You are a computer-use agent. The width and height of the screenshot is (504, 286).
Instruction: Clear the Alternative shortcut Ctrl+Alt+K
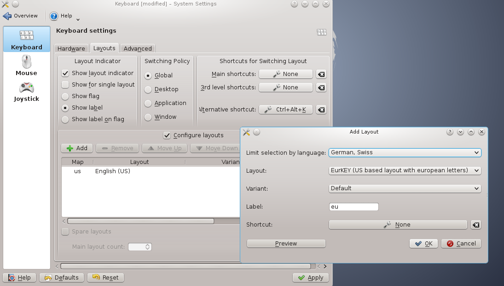321,110
